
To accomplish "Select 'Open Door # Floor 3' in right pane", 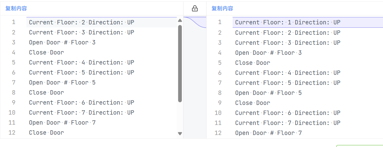I will pyautogui.click(x=268, y=53).
